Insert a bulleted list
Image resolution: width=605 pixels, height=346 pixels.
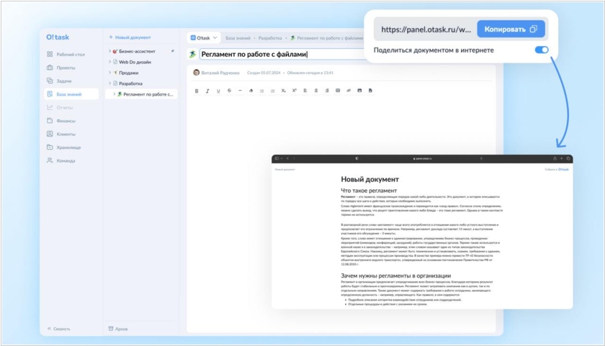click(x=261, y=91)
